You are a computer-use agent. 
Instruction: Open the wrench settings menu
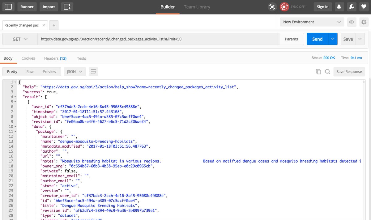(351, 7)
